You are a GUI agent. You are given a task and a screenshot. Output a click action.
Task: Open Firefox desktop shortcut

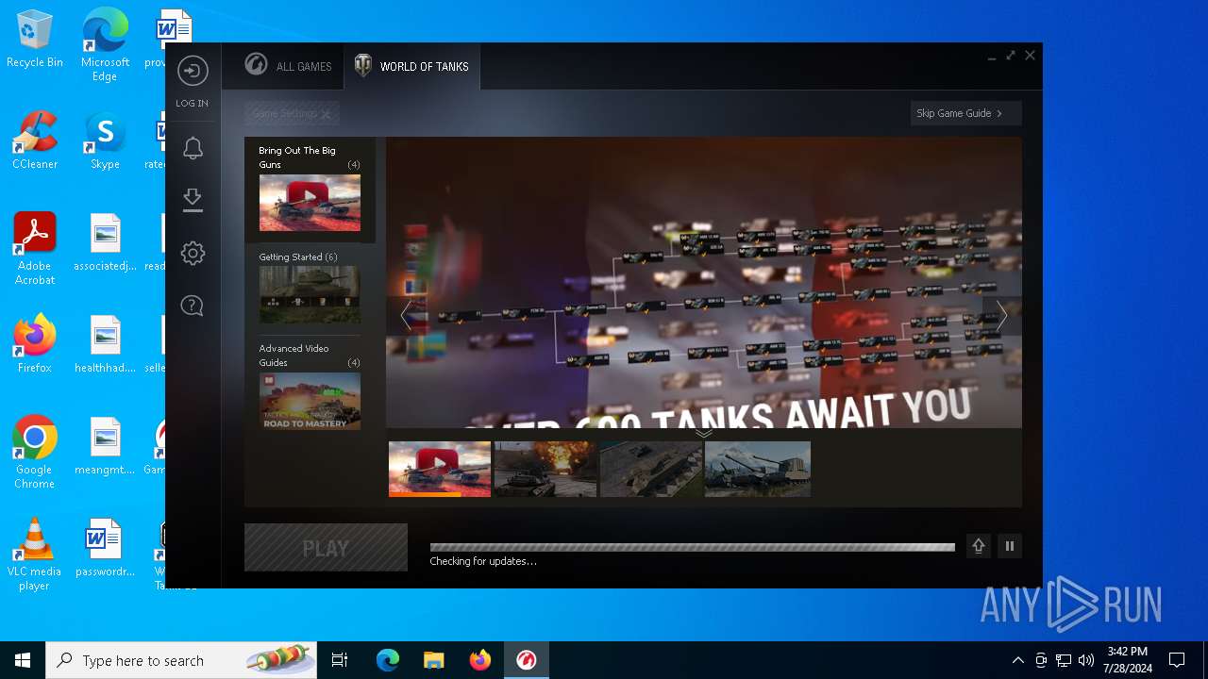[35, 345]
